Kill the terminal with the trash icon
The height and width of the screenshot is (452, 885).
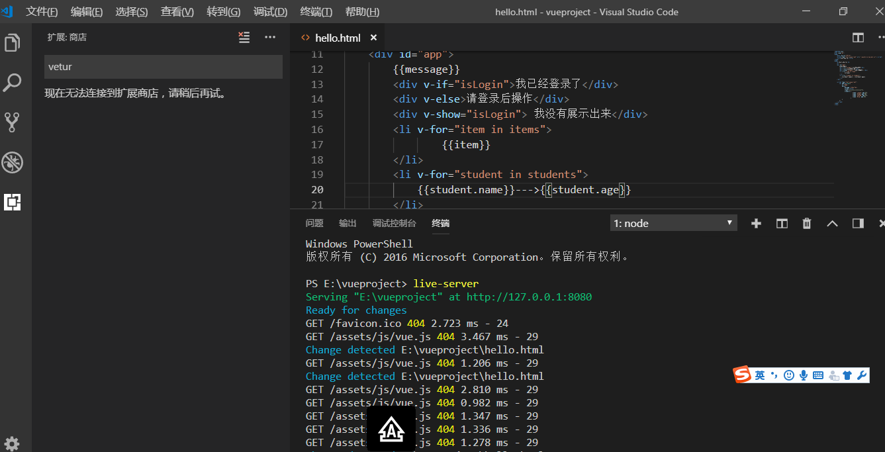[807, 224]
